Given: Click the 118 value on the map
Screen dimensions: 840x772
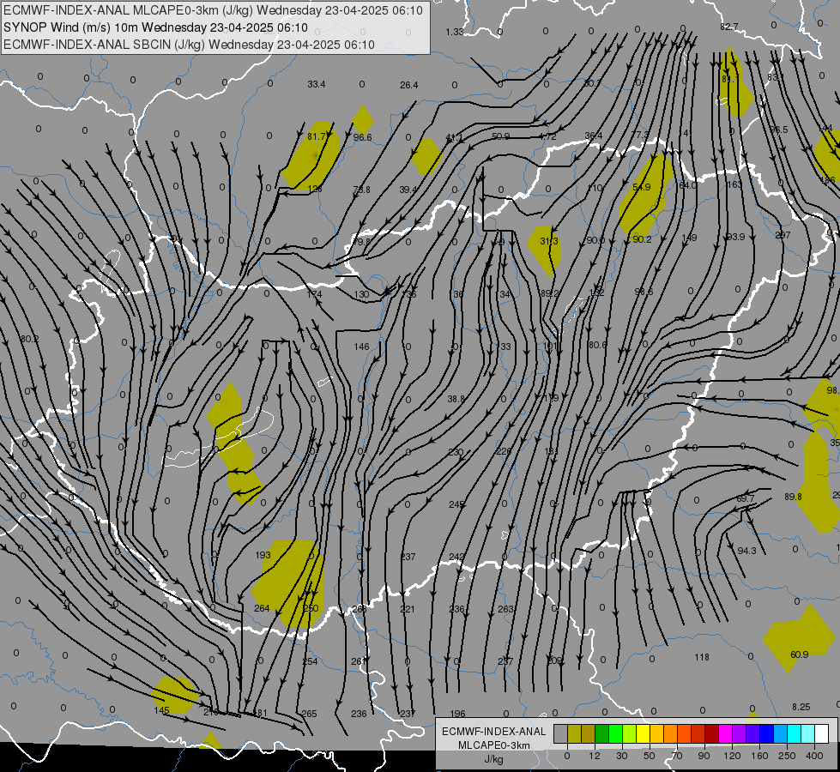Looking at the screenshot, I should click(x=702, y=657).
